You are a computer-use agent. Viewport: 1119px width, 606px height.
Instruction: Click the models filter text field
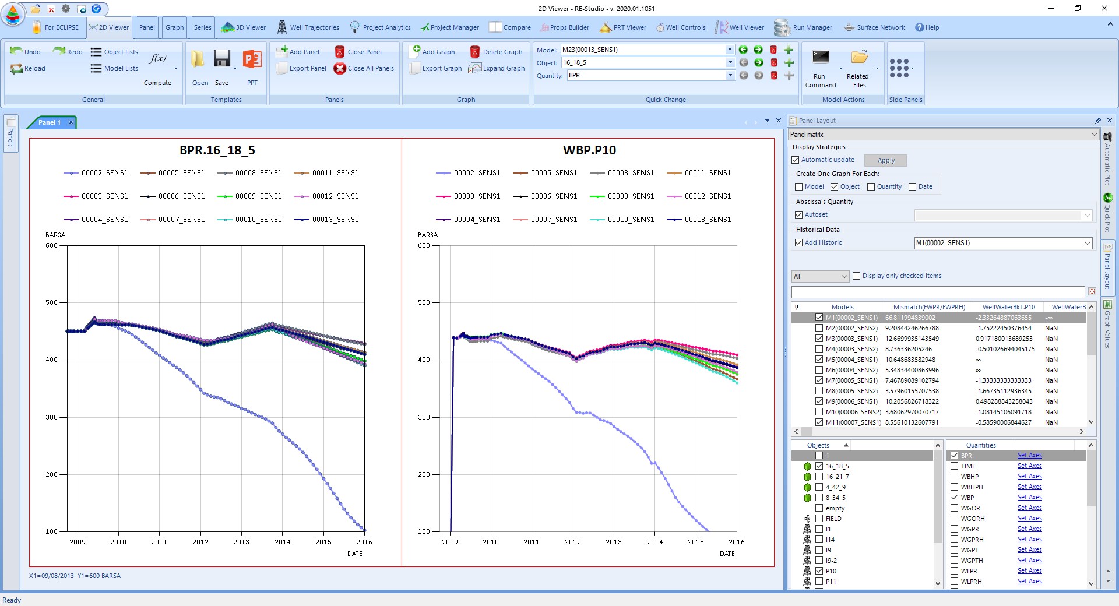[938, 292]
